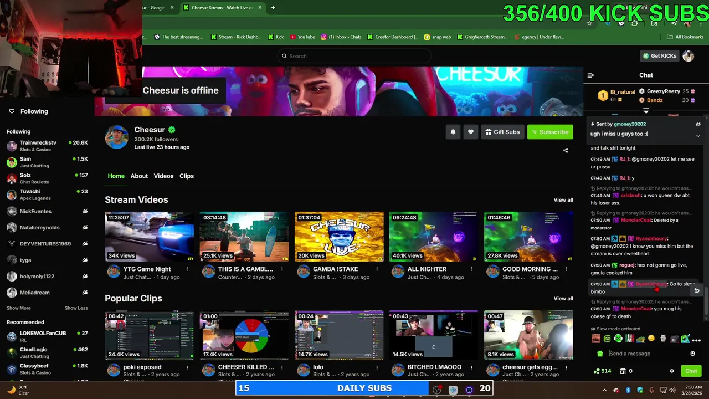The image size is (709, 399).
Task: Open the Trainwreckstv avatar in Following list
Action: (12, 146)
